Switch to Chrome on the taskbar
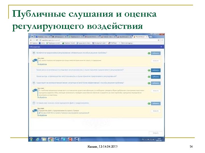205x153 pixels. (x=51, y=139)
